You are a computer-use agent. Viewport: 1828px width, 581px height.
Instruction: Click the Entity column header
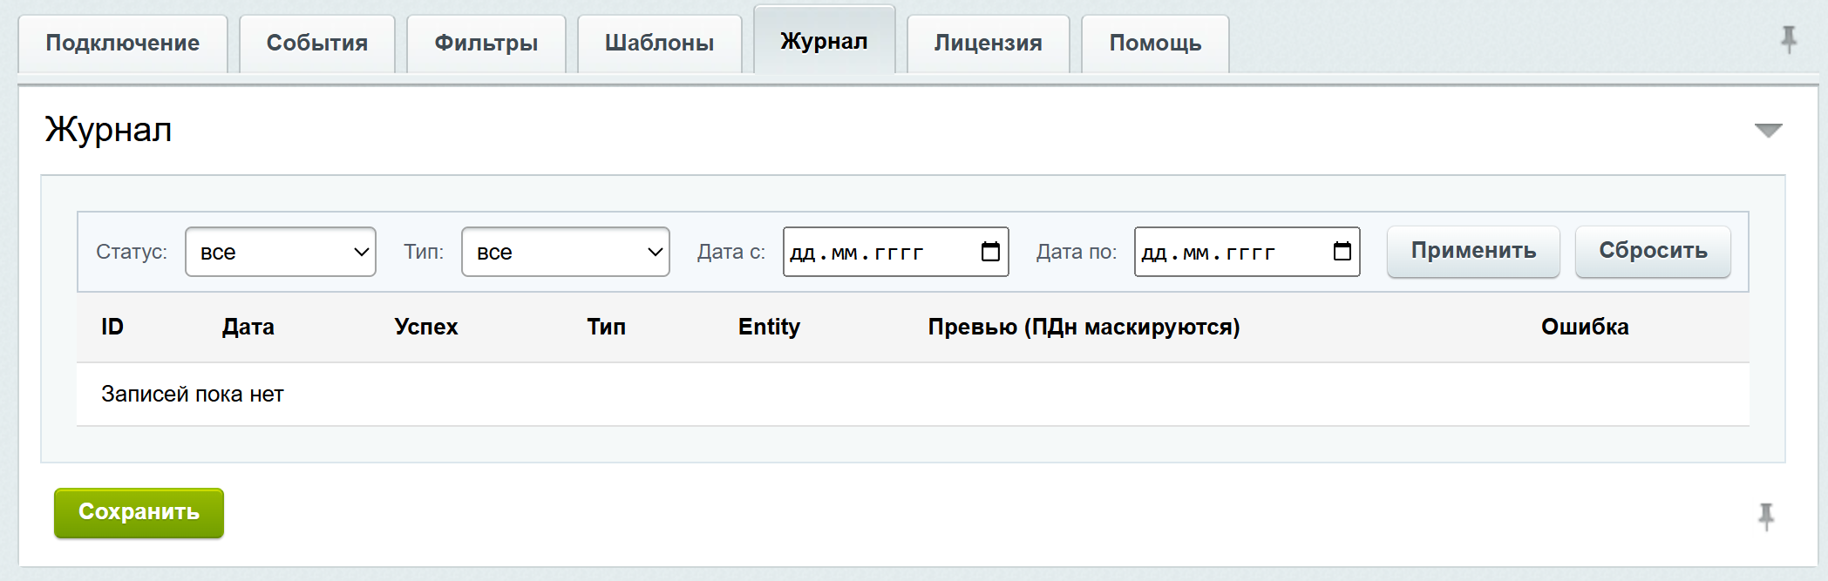click(769, 327)
